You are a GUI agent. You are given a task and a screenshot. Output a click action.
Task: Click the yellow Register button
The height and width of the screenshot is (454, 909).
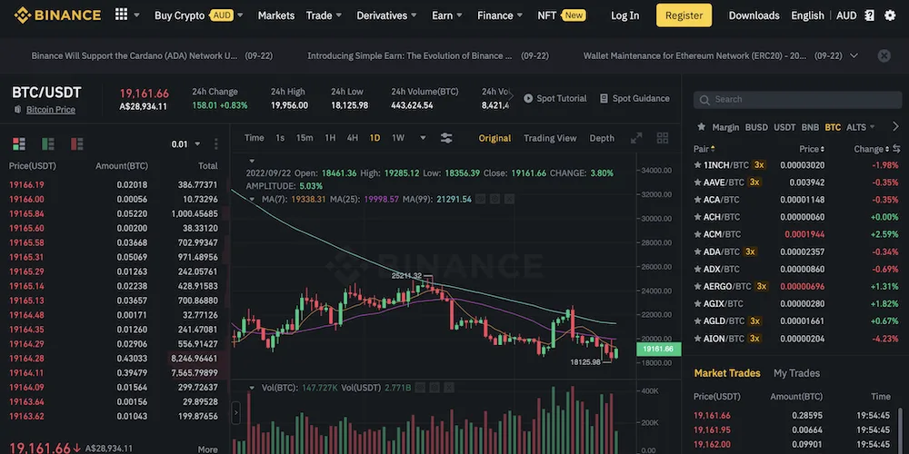tap(684, 15)
